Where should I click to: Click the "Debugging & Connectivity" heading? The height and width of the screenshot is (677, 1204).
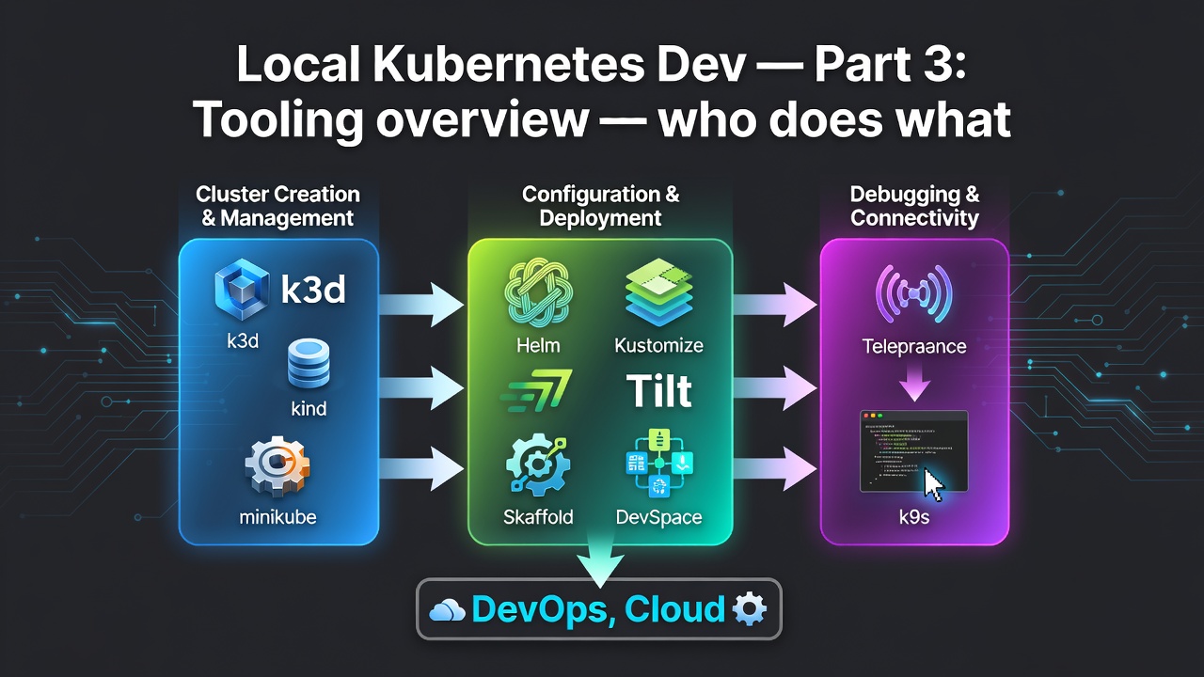coord(914,206)
